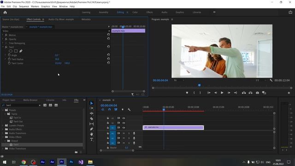Screen dimensions: 295x166
Task: Toggle the Twirl effect fx switch
Action: [6, 47]
